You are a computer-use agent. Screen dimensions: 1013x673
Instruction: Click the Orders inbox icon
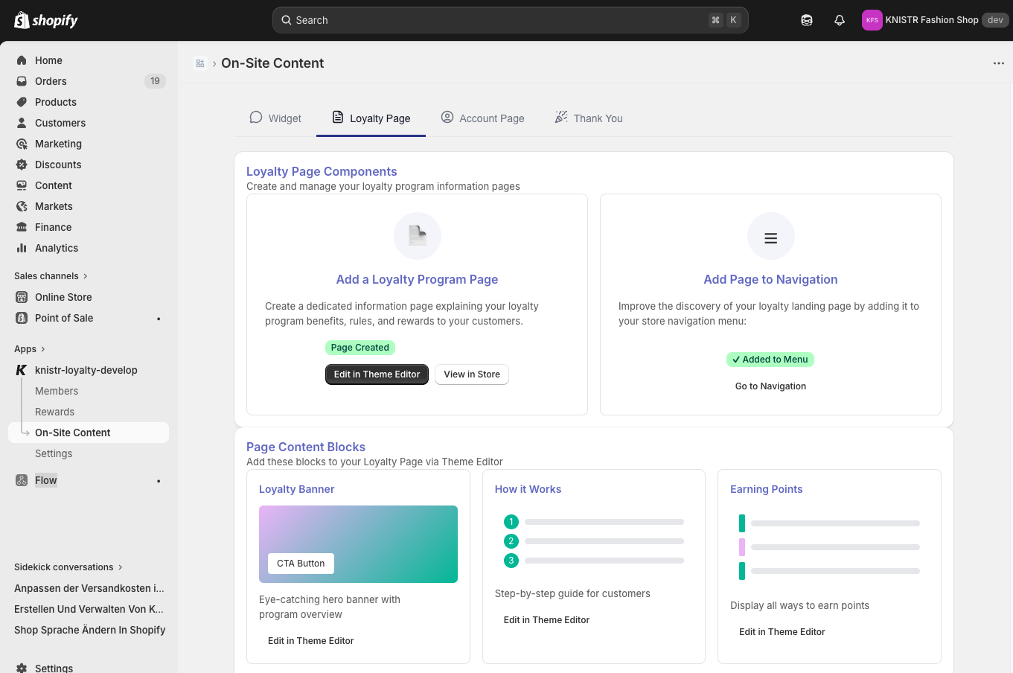[x=22, y=81]
